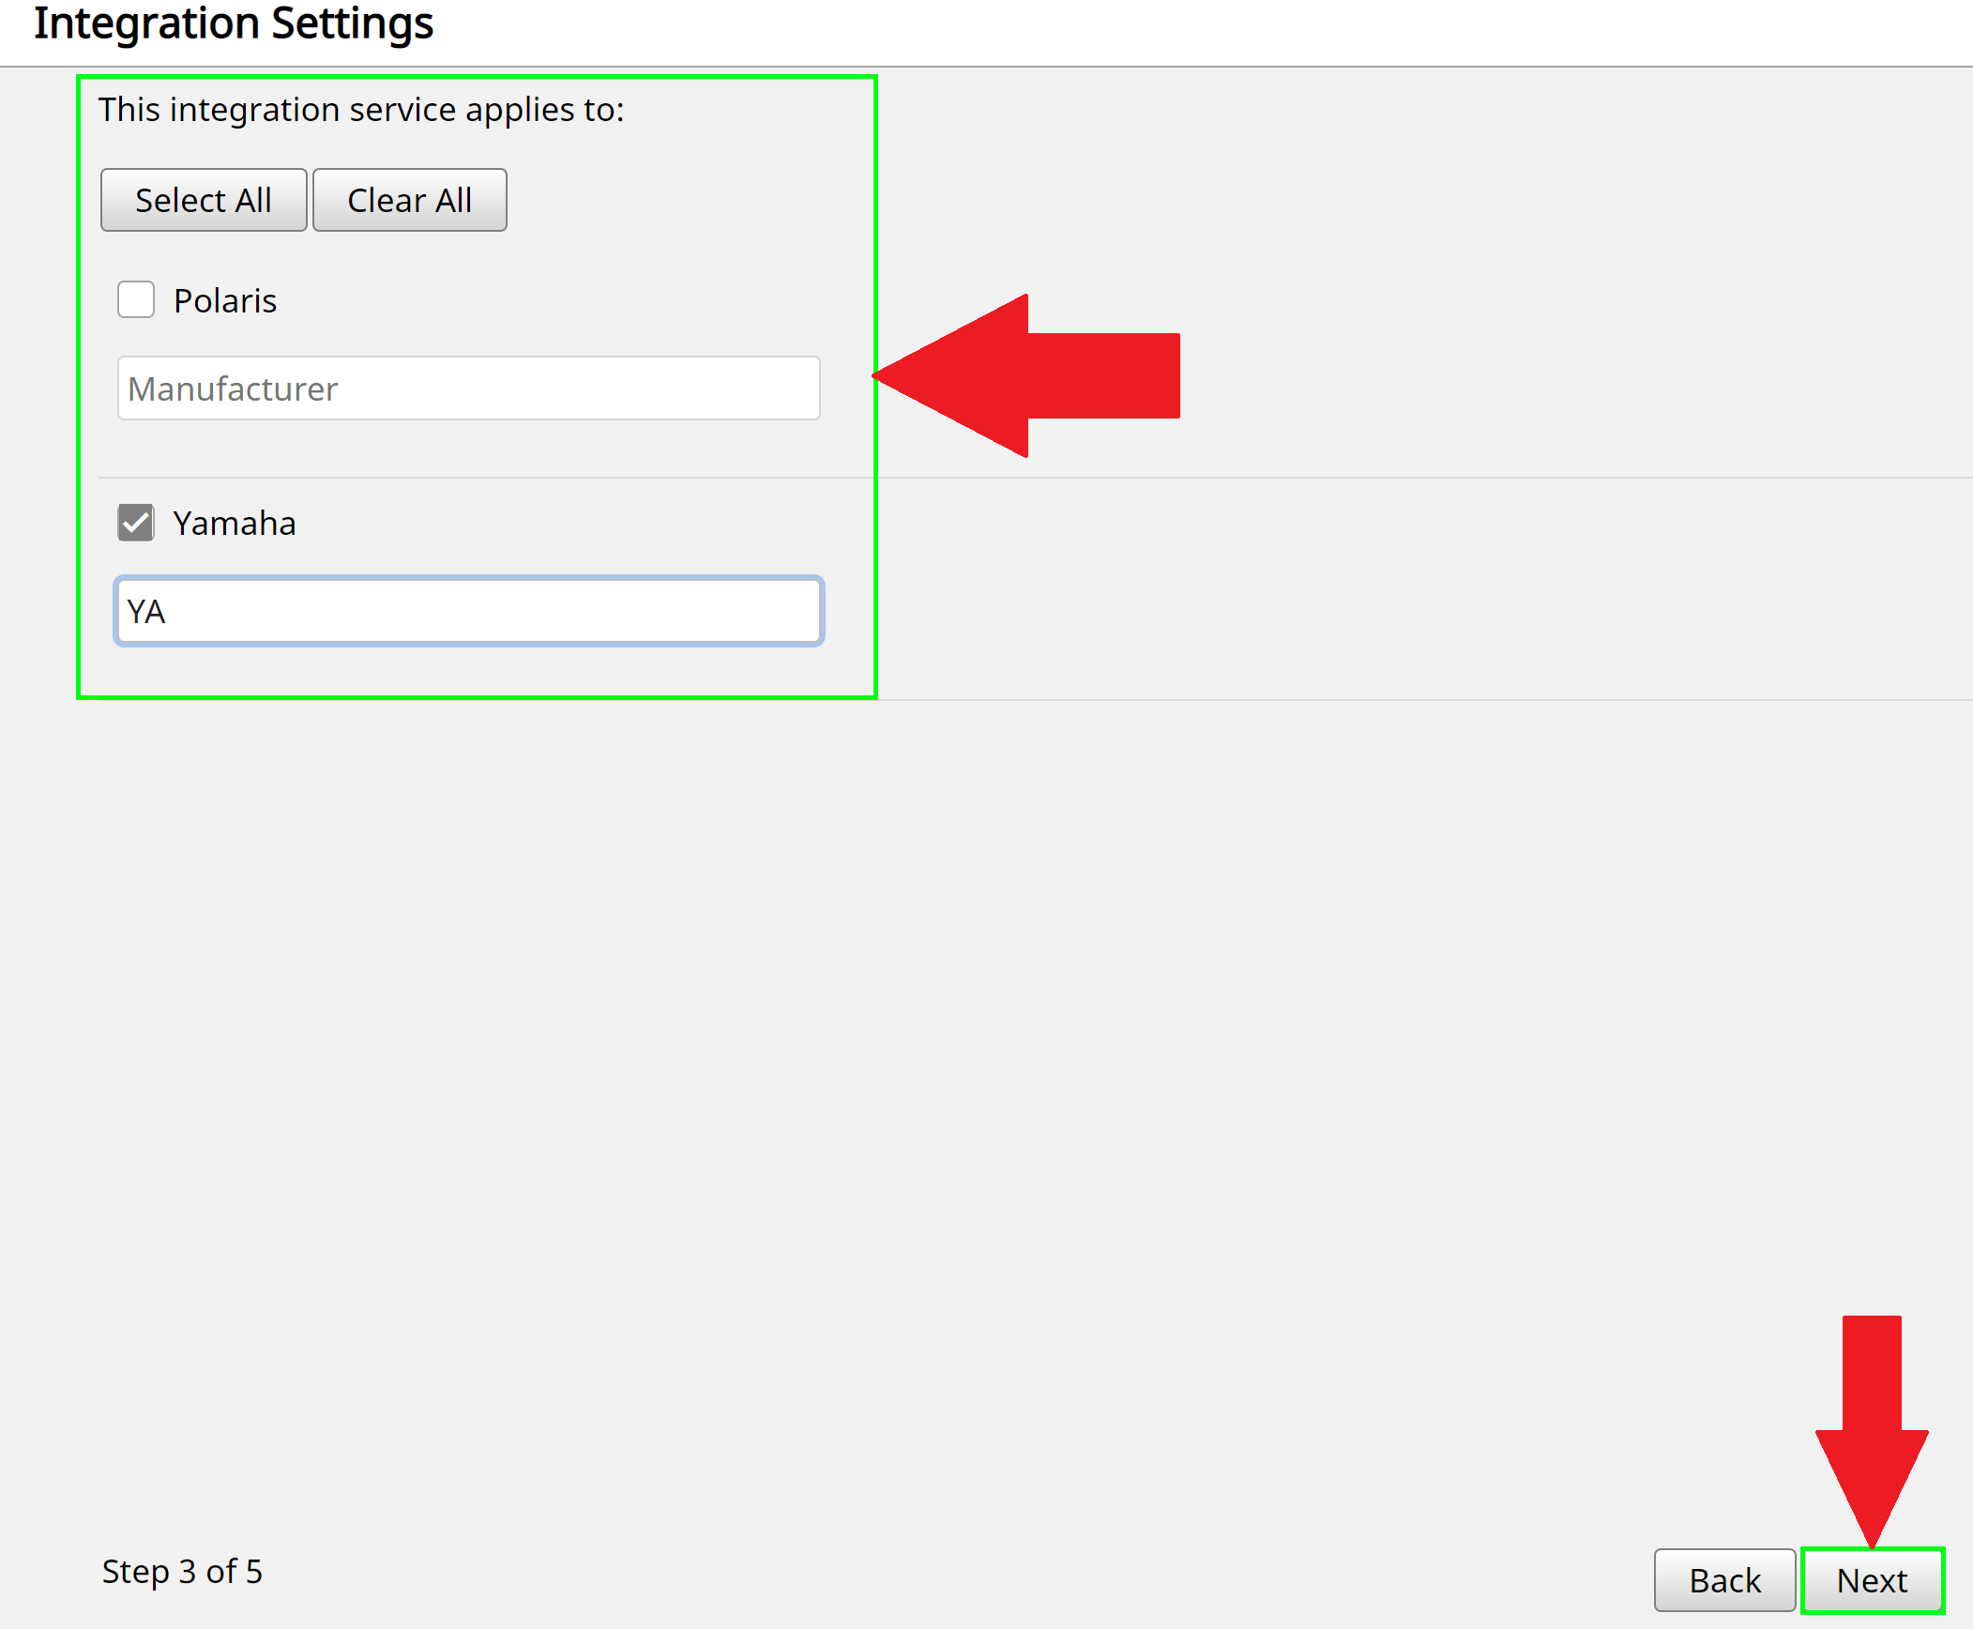Viewport: 1973px width, 1629px height.
Task: Click the checkmark icon beside Yamaha
Action: pyautogui.click(x=136, y=523)
